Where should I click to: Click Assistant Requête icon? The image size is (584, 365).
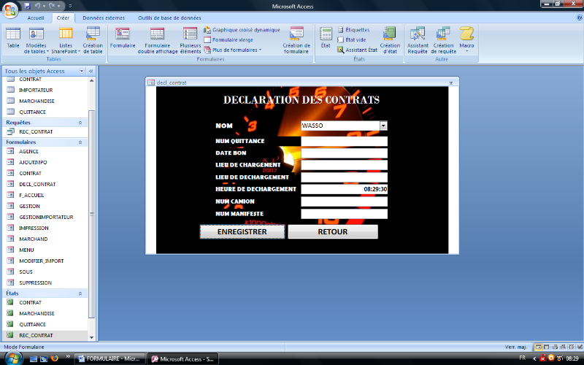tap(418, 41)
